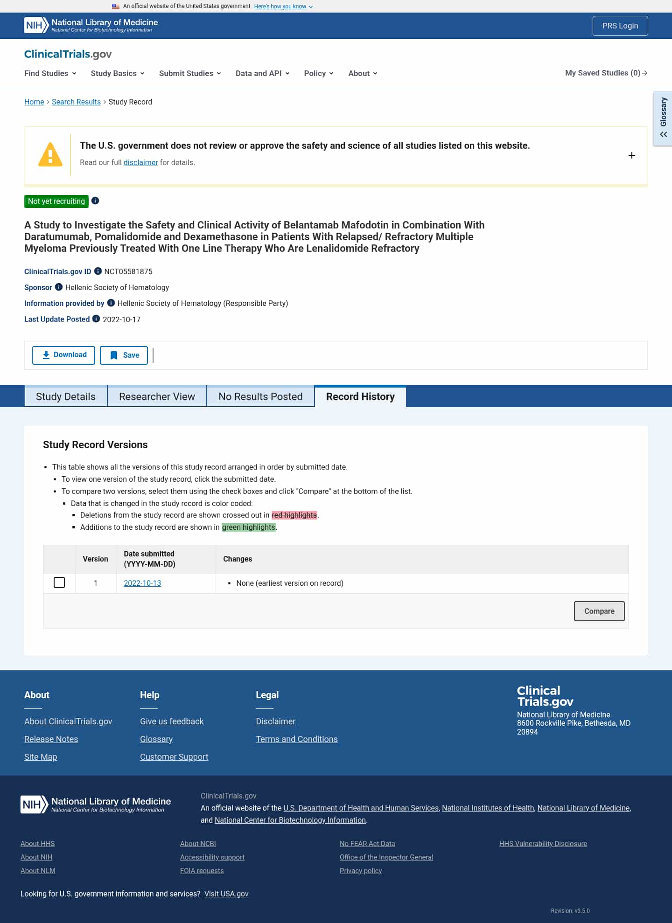Open the About NLM link
The height and width of the screenshot is (923, 672).
point(38,870)
